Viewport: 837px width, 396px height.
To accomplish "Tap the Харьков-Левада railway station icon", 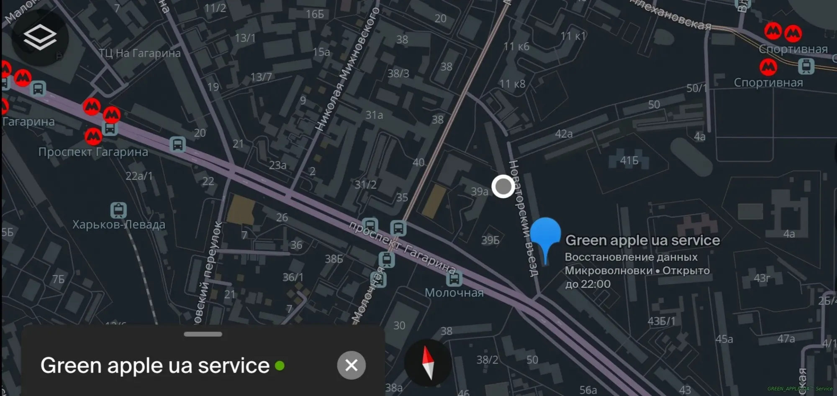I will click(x=118, y=210).
